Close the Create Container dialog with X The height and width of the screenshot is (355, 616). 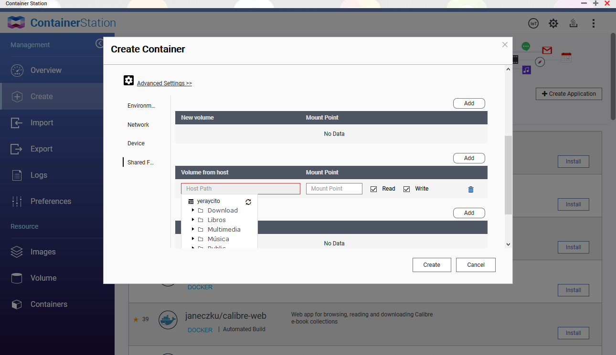pyautogui.click(x=505, y=45)
